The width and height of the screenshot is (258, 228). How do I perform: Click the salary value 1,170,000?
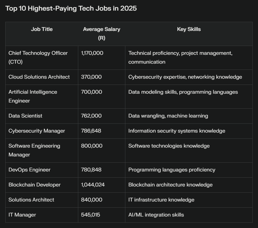pyautogui.click(x=92, y=53)
